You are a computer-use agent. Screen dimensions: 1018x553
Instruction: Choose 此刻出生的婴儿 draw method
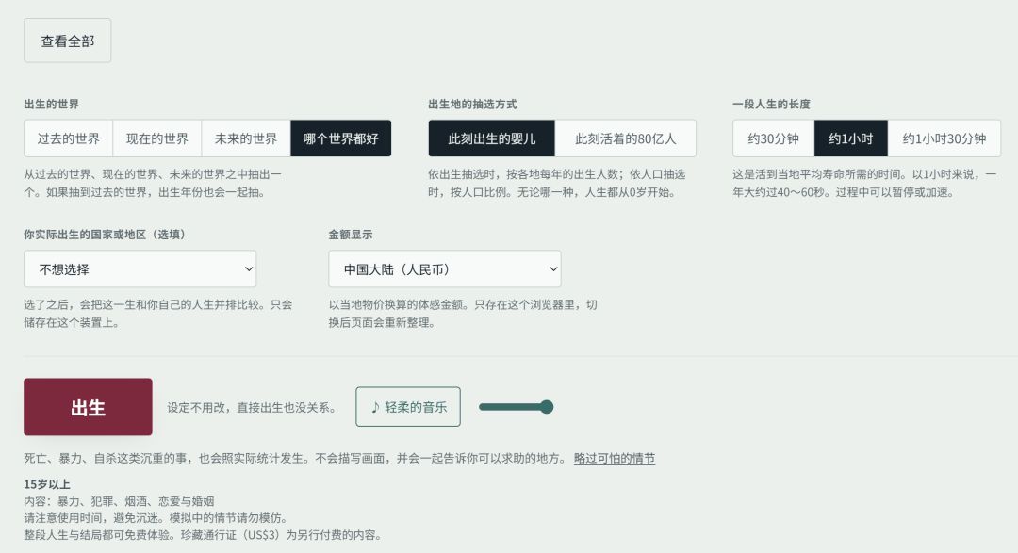coord(491,138)
